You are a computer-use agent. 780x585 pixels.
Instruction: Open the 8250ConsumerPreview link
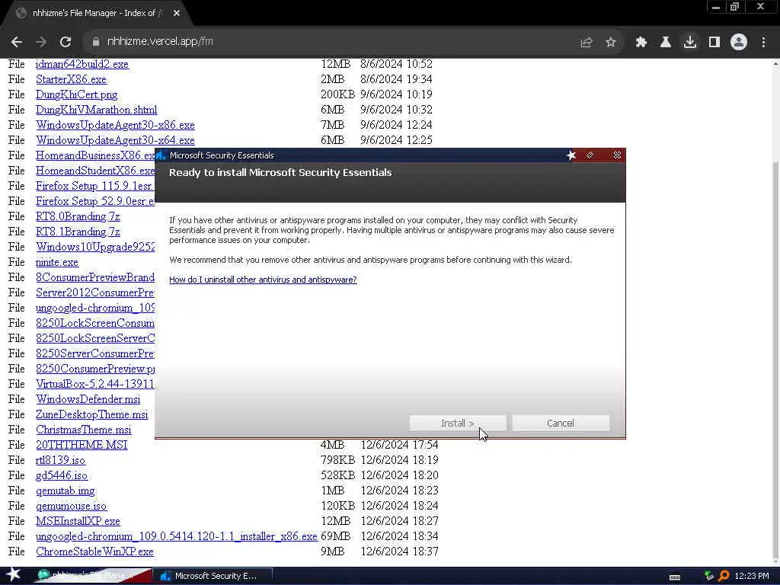point(95,369)
